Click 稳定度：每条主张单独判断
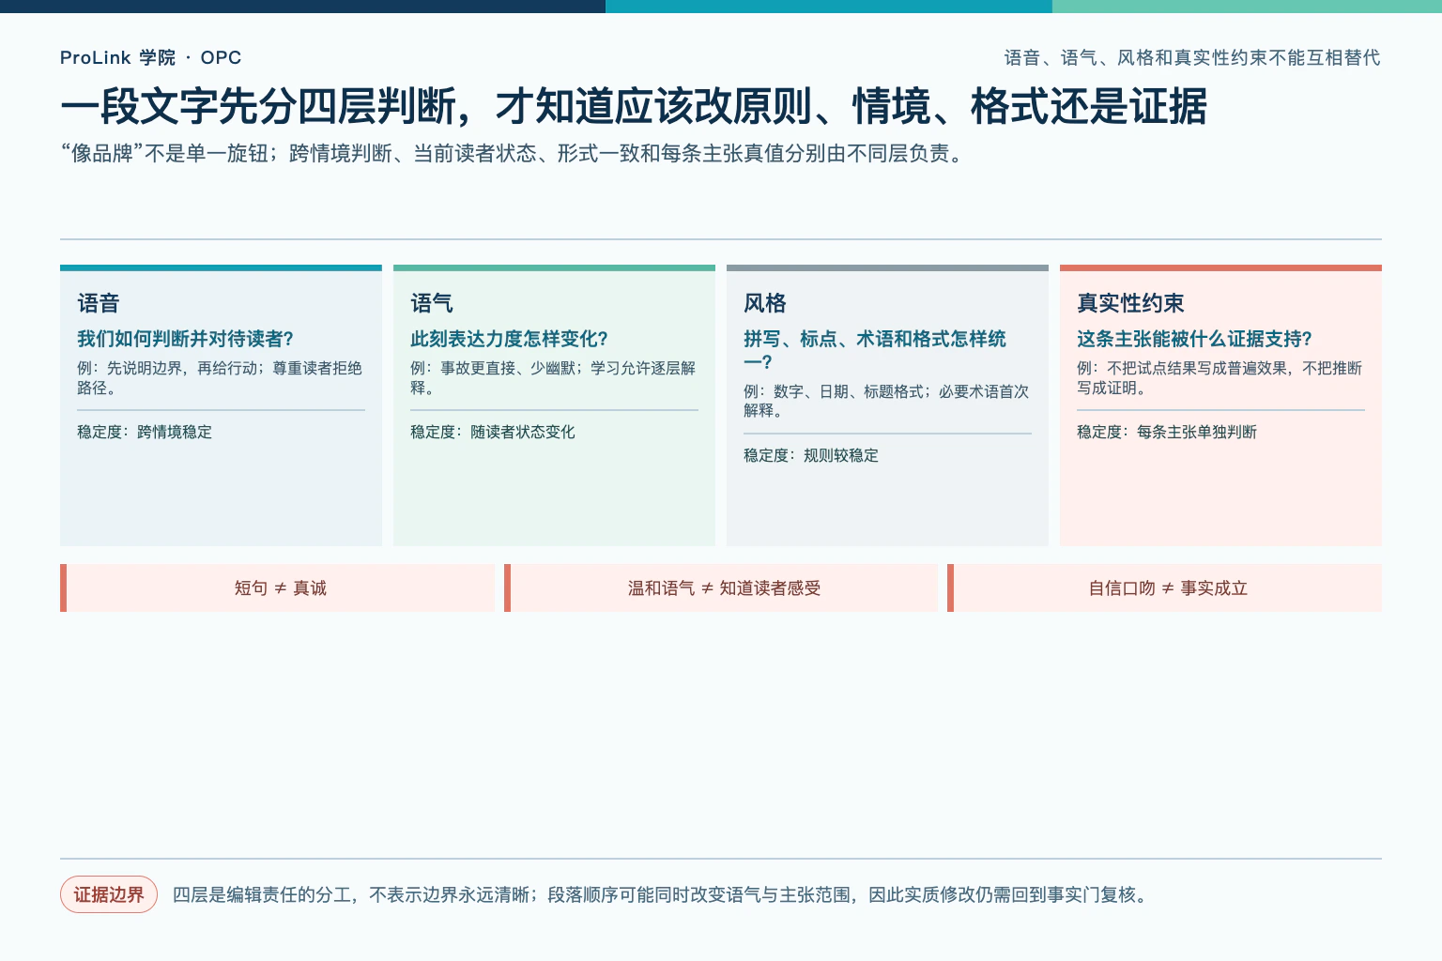This screenshot has height=961, width=1442. pos(1167,432)
